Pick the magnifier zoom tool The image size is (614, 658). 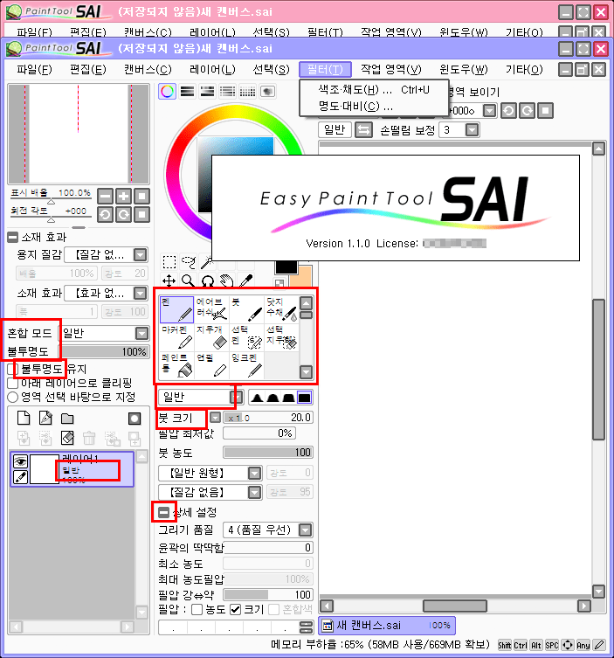click(x=189, y=281)
